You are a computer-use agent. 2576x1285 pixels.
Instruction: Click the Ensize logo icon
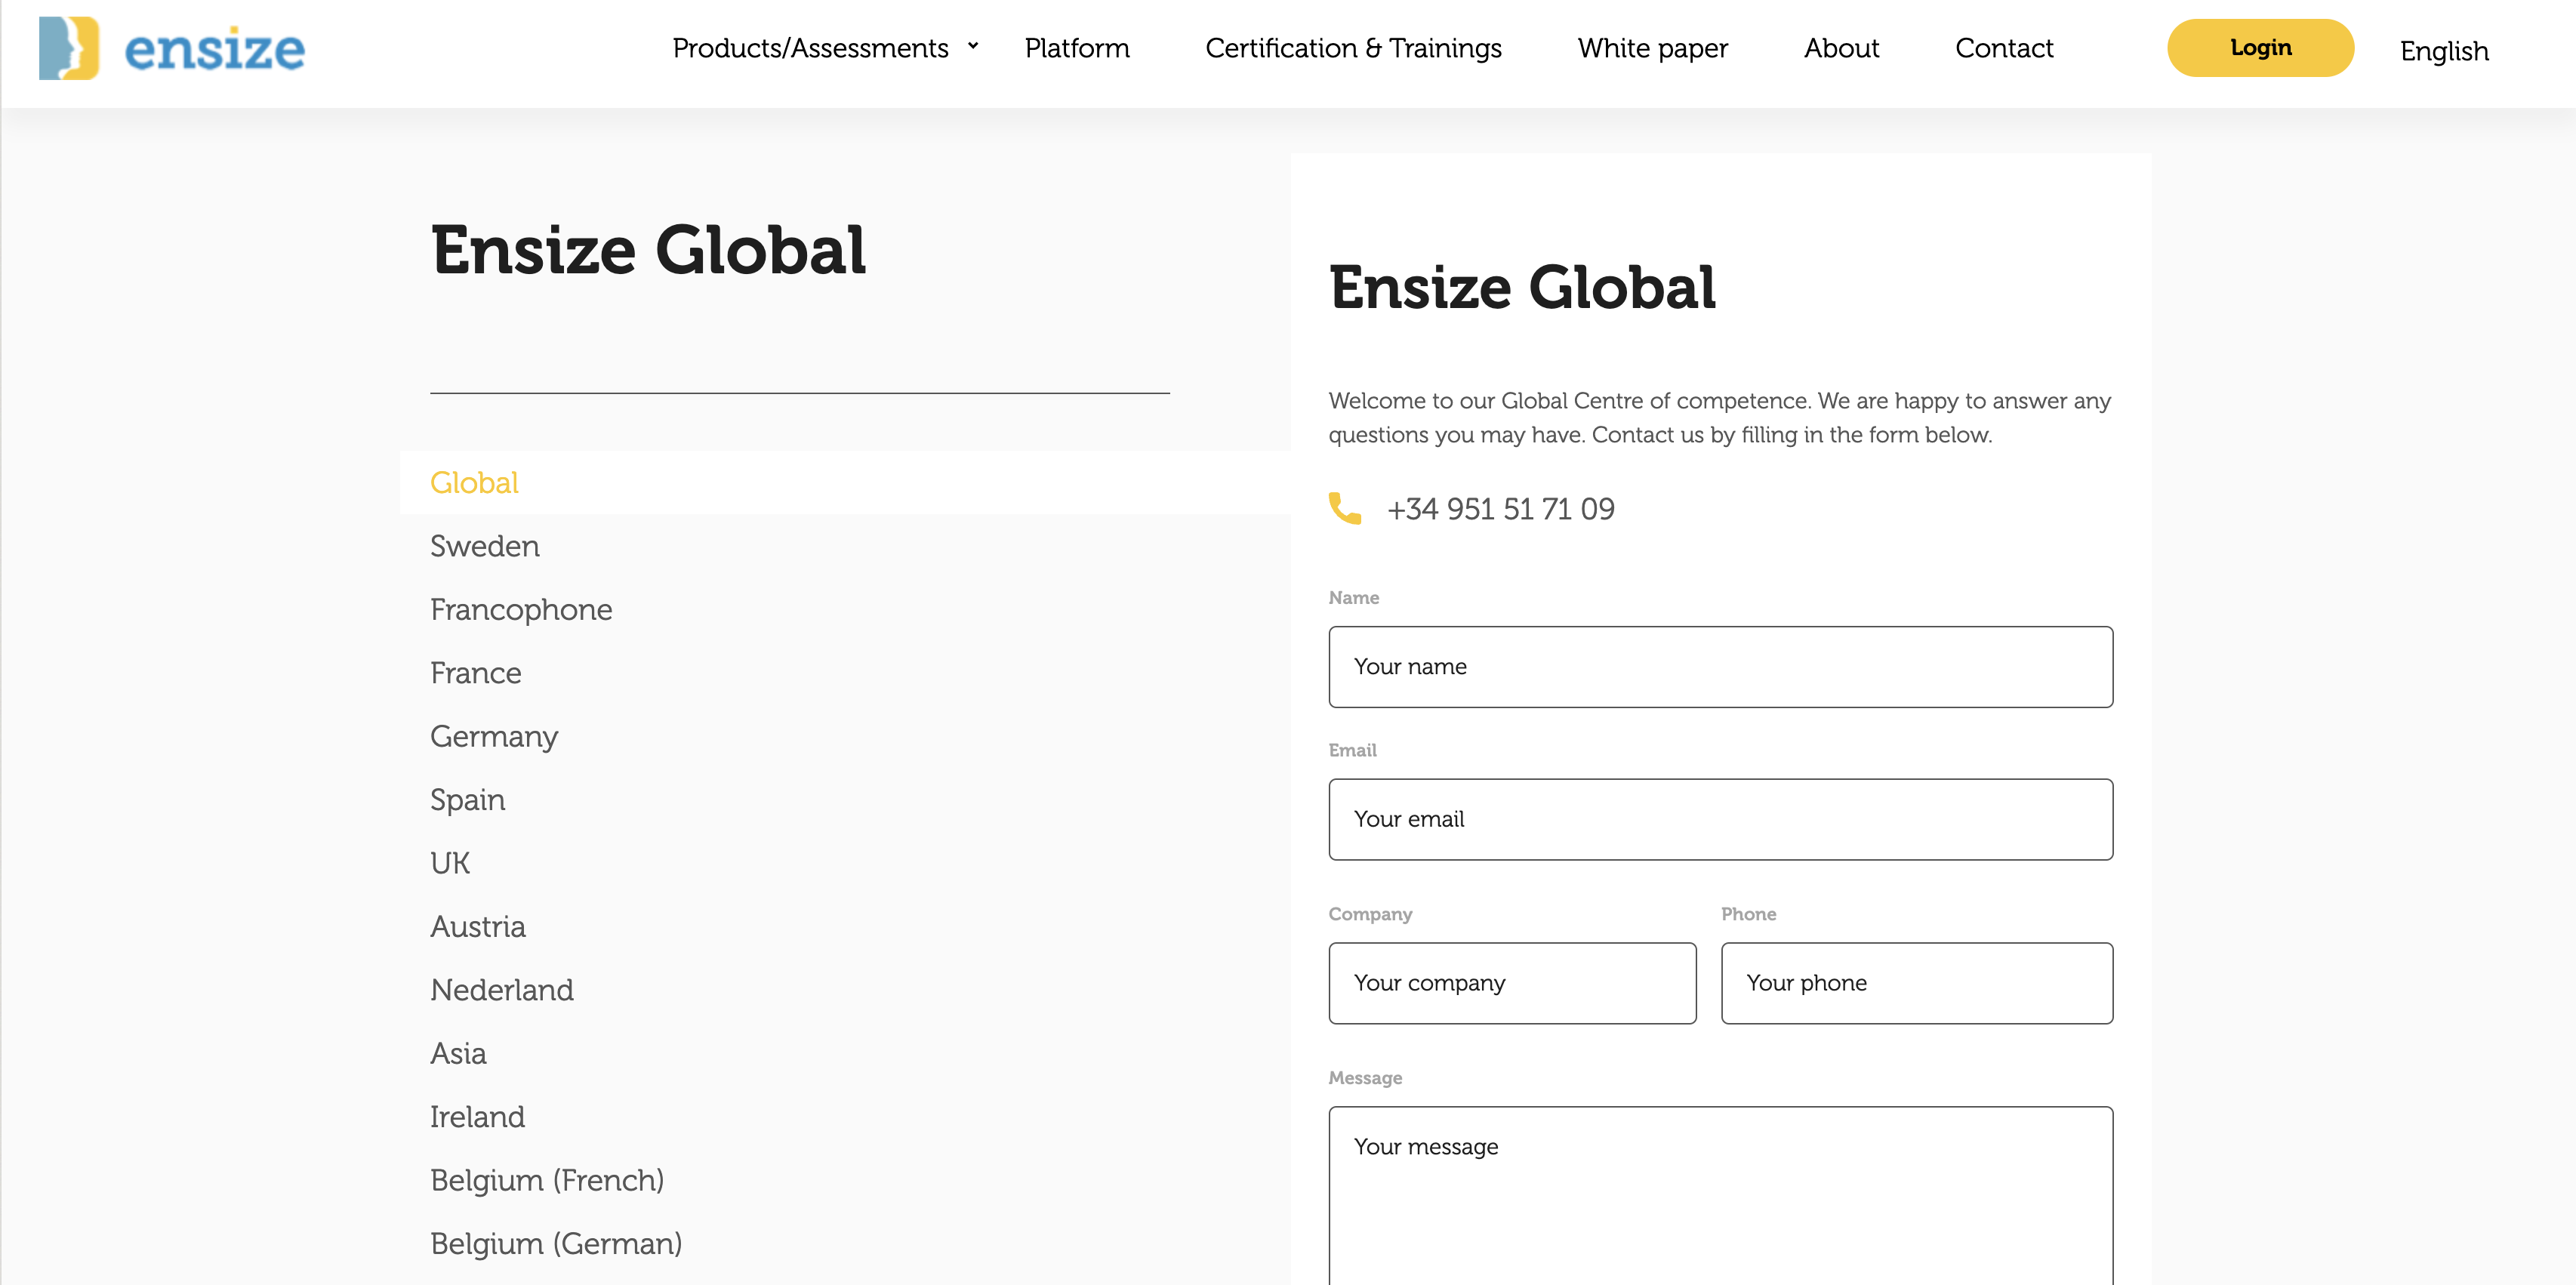click(x=69, y=48)
